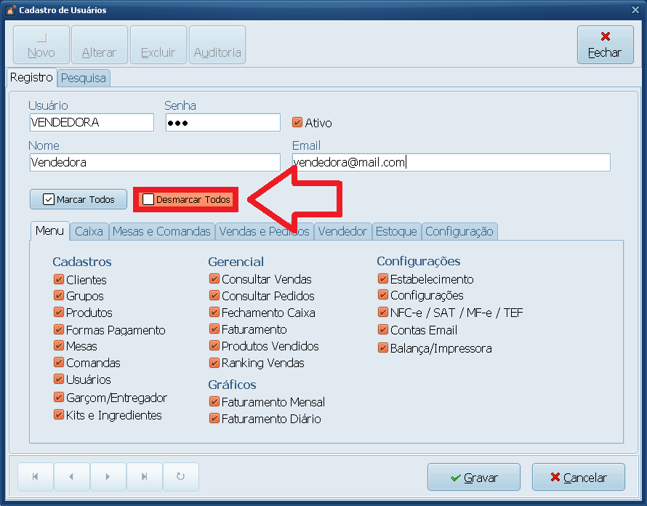Go to the previous record arrow
This screenshot has width=647, height=506.
72,477
